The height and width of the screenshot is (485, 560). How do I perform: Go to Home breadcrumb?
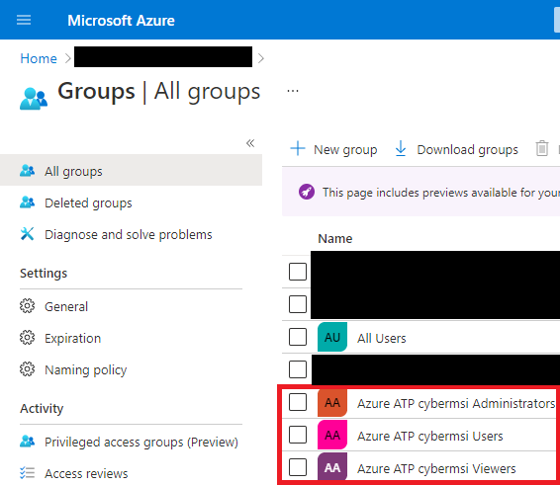click(39, 58)
